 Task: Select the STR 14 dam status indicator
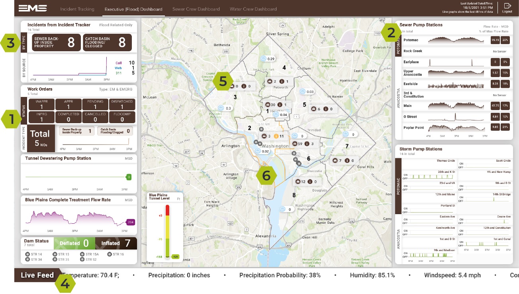27,254
